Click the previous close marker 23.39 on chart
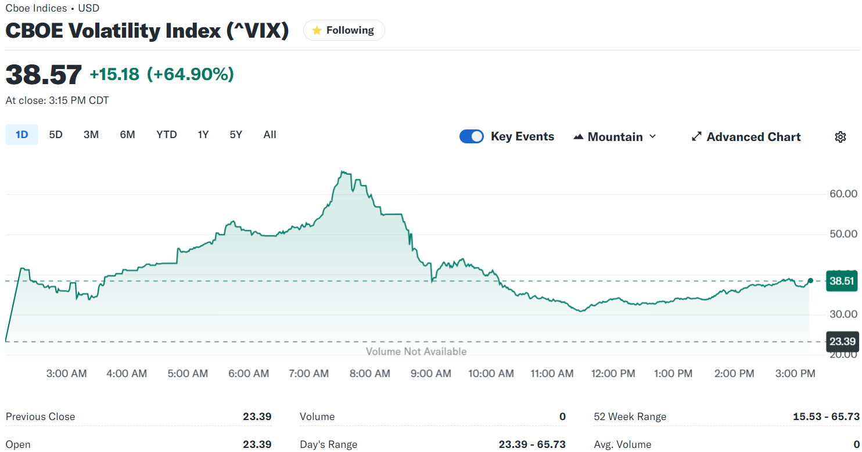This screenshot has height=452, width=862. tap(842, 341)
